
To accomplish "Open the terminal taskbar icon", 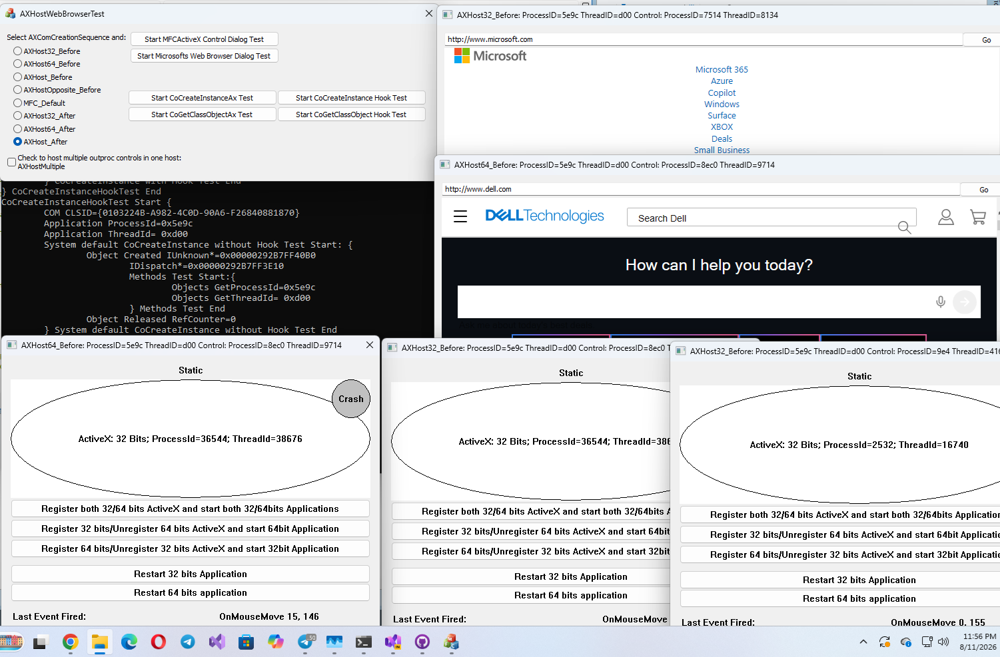I will coord(364,642).
